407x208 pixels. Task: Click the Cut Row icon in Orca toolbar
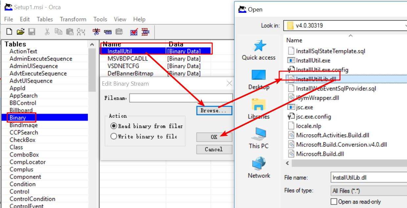(x=96, y=32)
